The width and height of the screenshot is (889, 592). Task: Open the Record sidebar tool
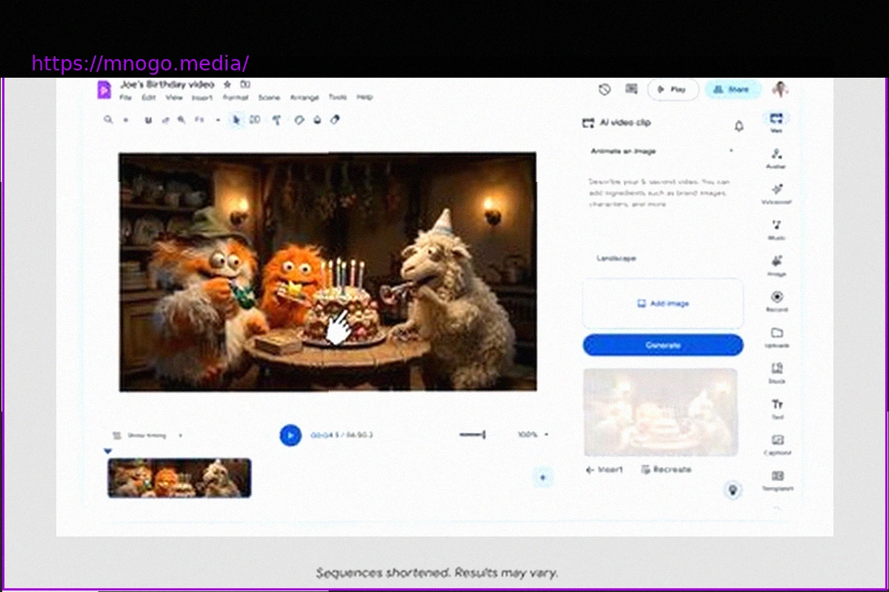click(776, 301)
